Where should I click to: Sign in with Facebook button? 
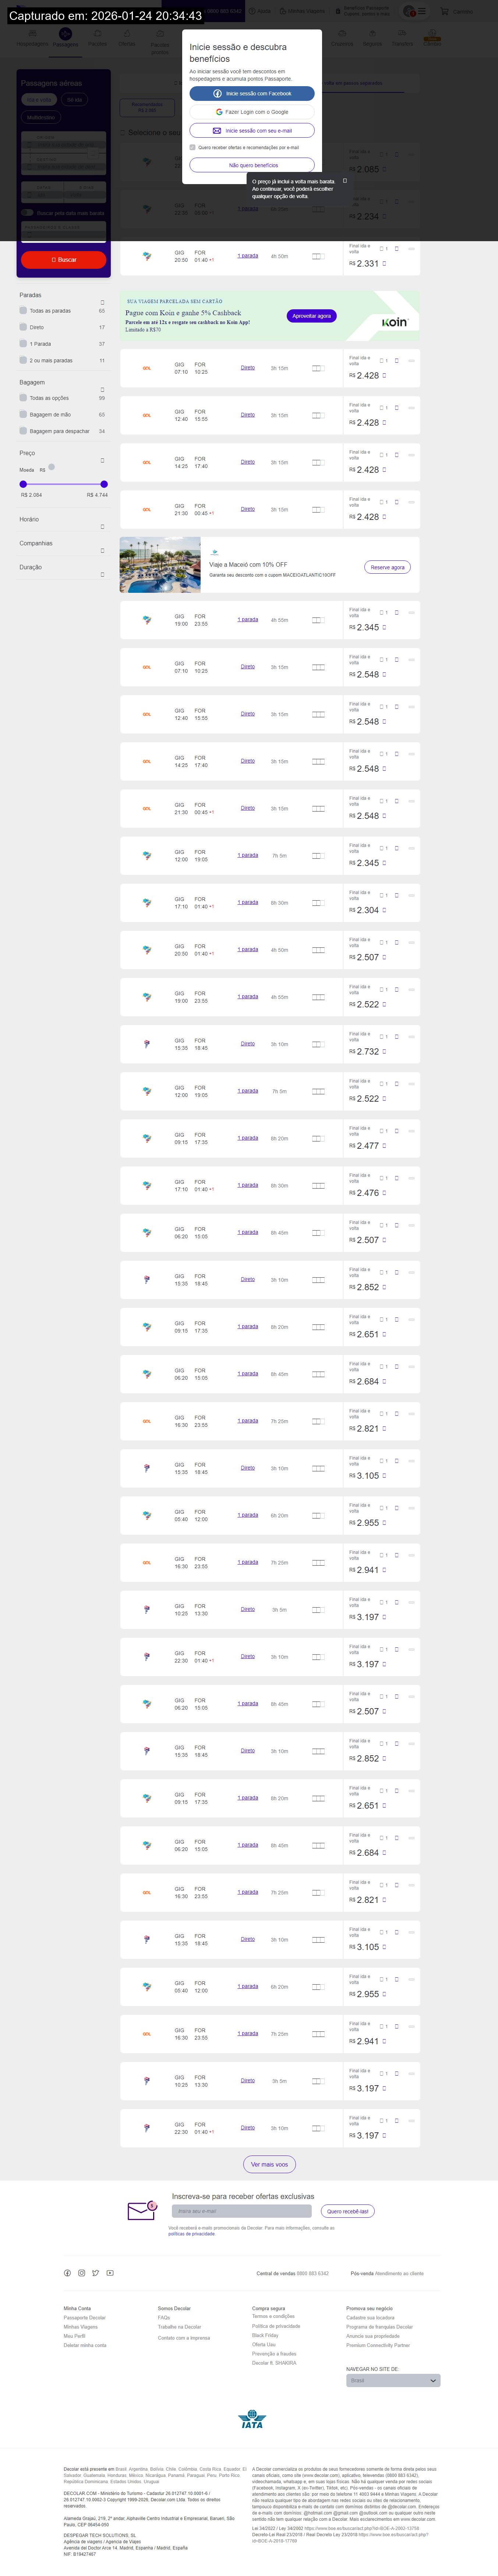click(x=252, y=94)
